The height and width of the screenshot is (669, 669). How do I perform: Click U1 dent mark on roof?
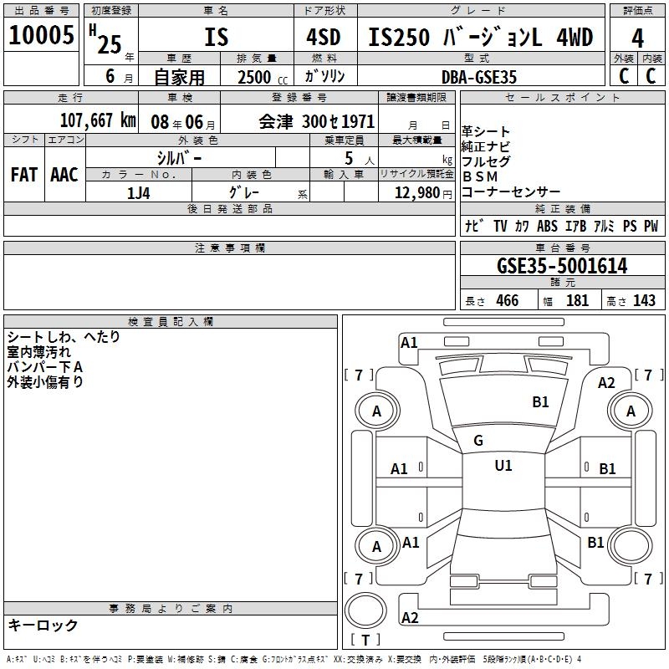pyautogui.click(x=503, y=466)
